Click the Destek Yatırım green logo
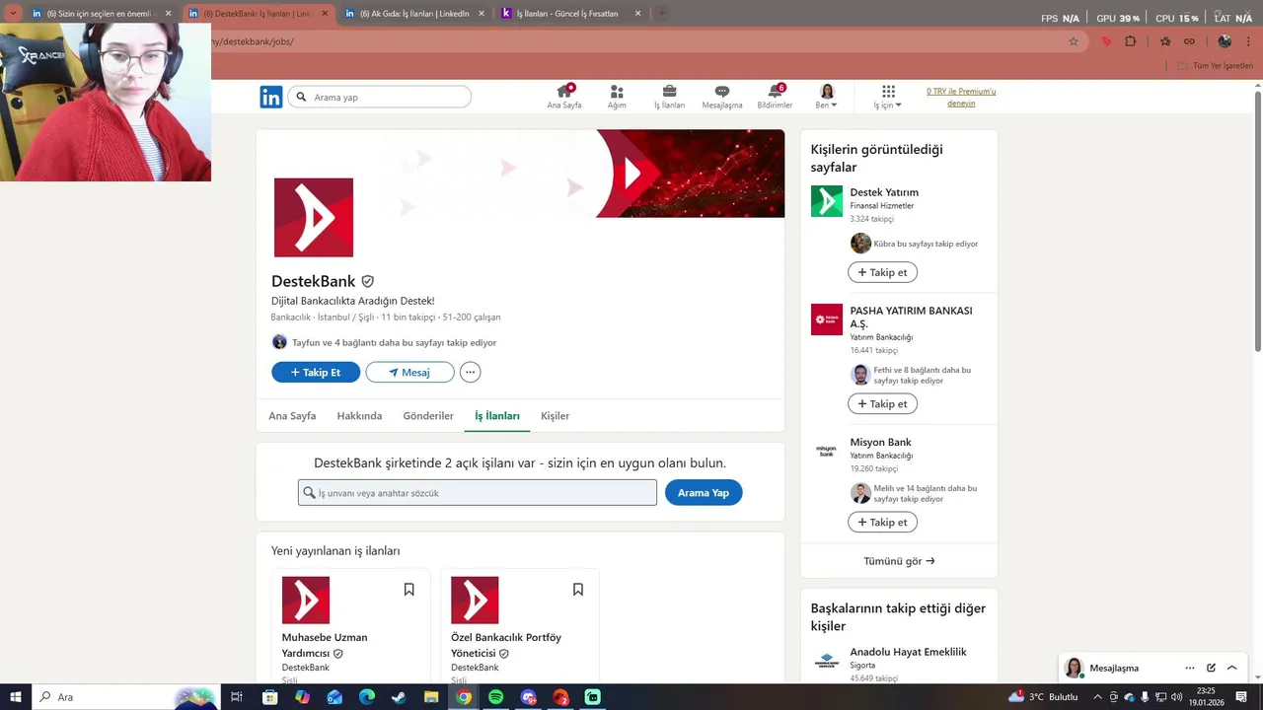 [x=827, y=201]
